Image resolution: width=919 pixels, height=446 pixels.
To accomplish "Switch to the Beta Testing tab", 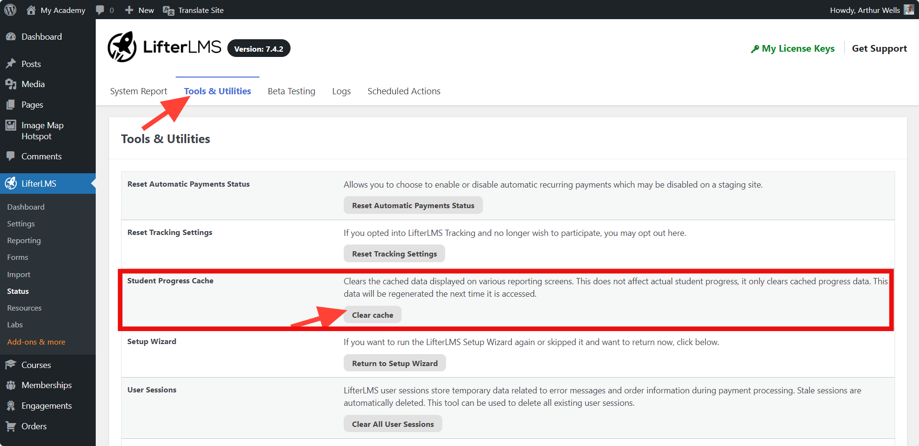I will click(x=291, y=91).
